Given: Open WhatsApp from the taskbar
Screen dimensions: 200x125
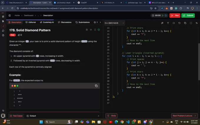Looking at the screenshot, I should click(x=134, y=122).
